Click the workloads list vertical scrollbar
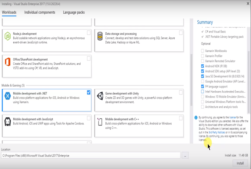251x169 pixels. (x=191, y=80)
